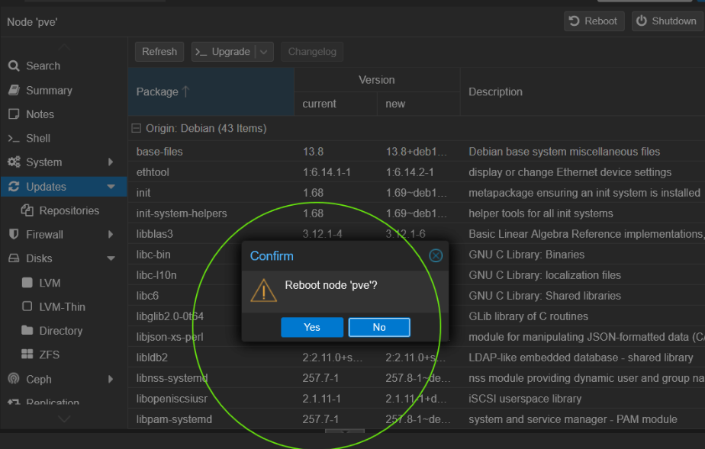Expand the System submenu arrow

(x=111, y=162)
